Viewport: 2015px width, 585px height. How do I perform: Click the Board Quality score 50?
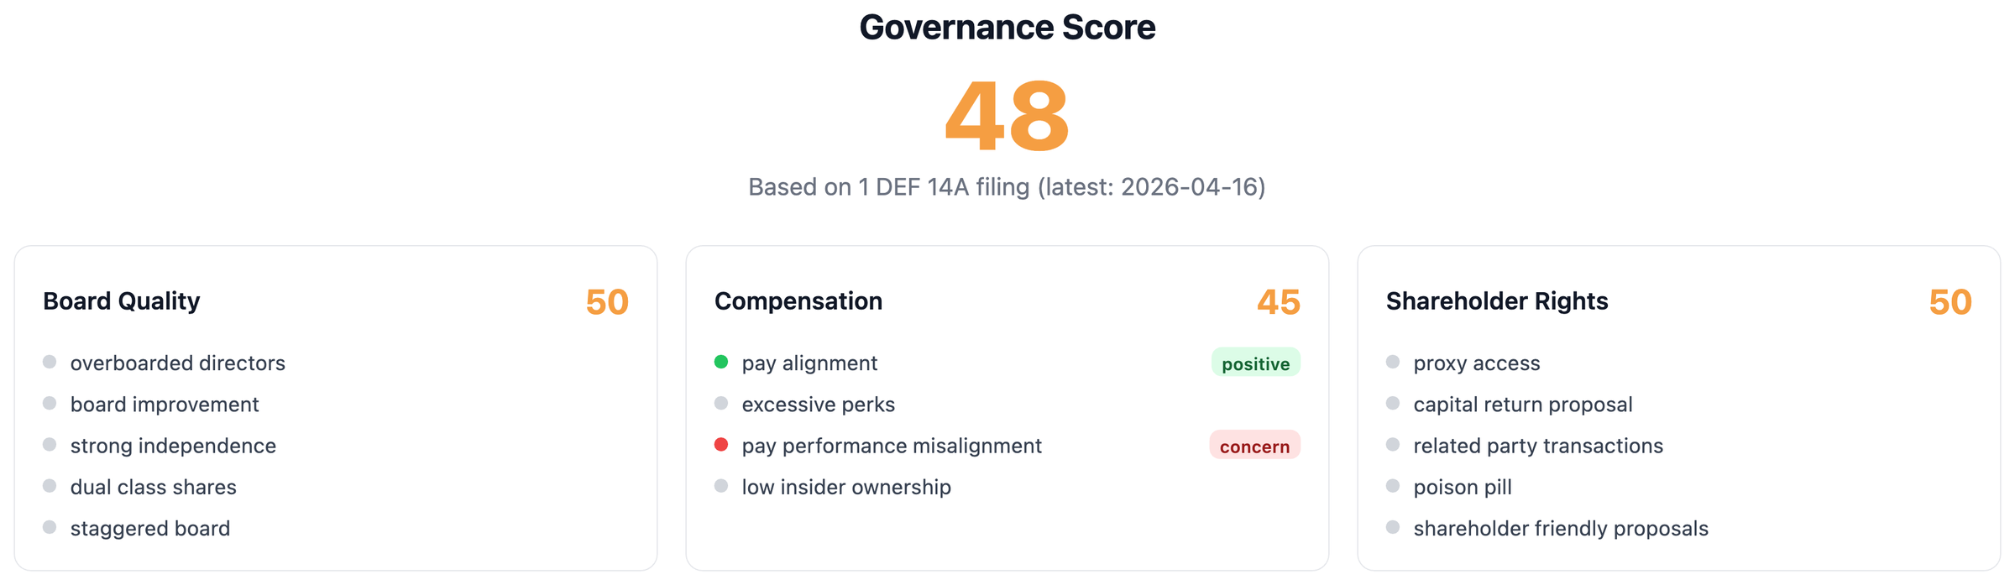click(x=607, y=301)
